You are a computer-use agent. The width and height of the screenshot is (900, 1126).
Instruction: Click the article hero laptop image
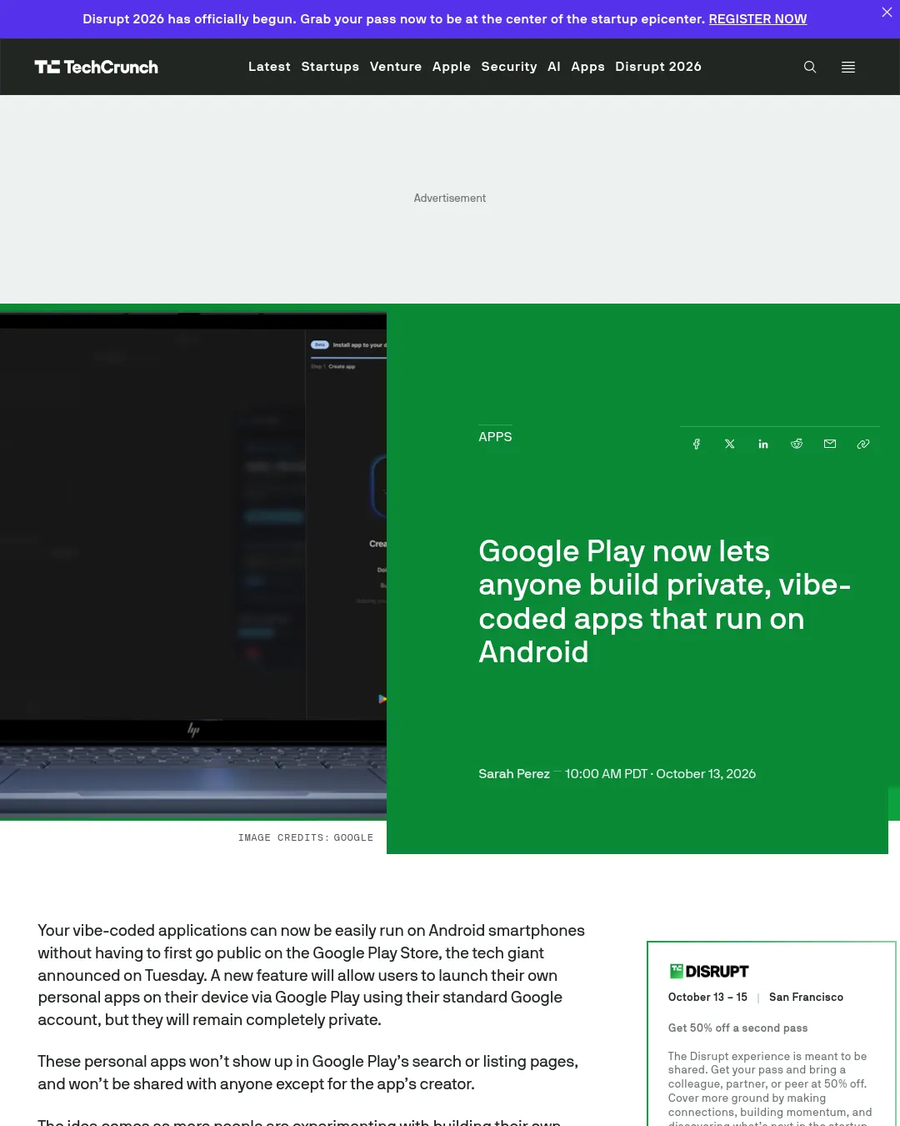coord(193,562)
